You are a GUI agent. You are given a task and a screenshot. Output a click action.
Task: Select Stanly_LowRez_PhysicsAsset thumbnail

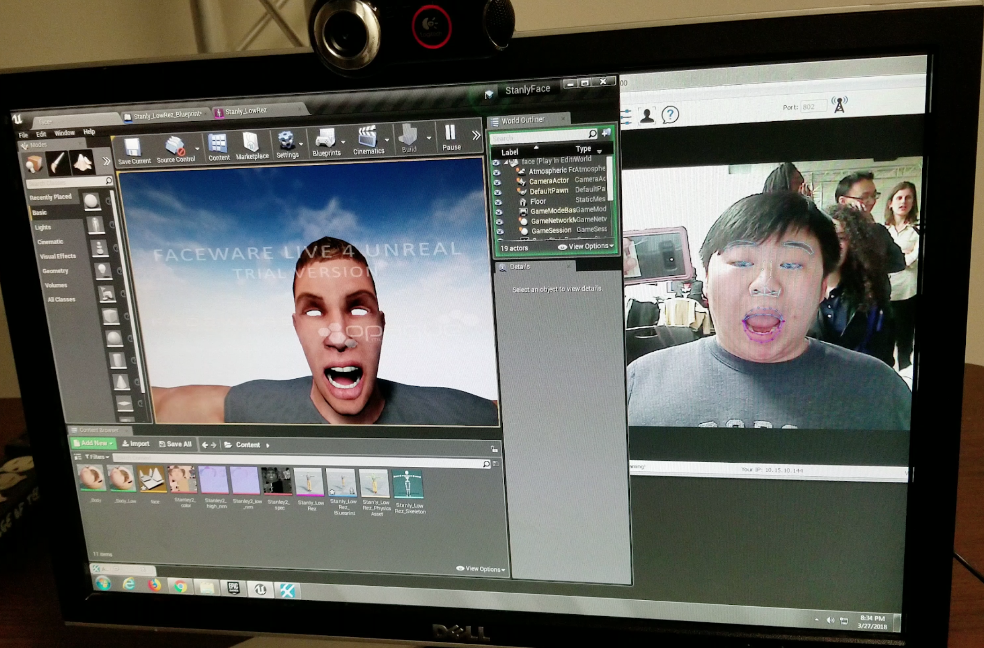click(374, 483)
